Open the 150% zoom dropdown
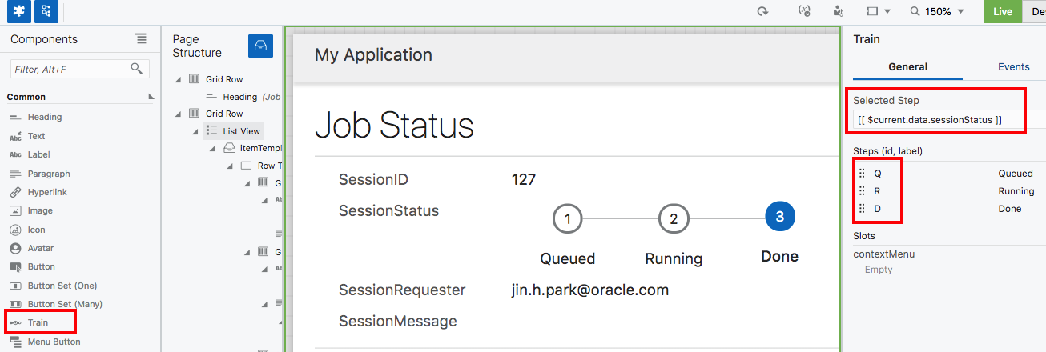This screenshot has height=352, width=1046. tap(937, 11)
